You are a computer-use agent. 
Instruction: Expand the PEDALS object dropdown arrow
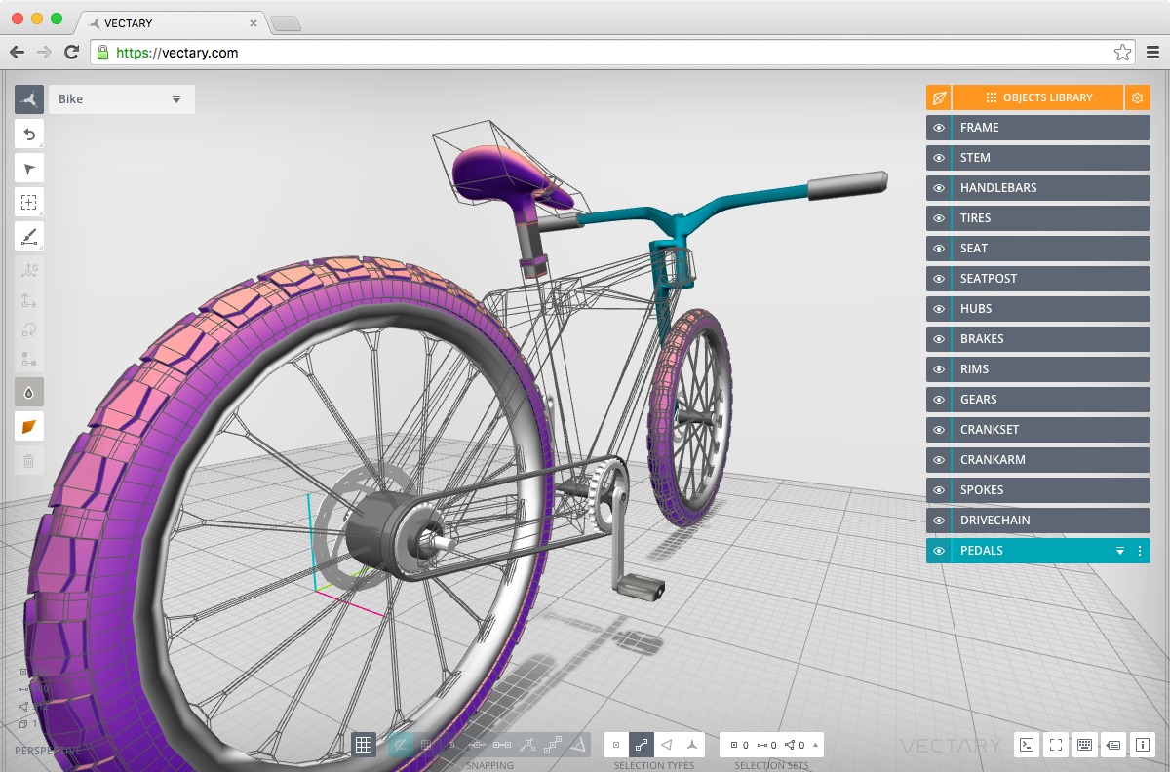1120,551
